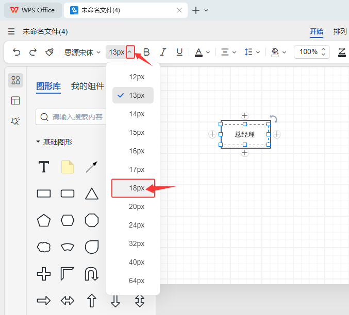Toggle underline formatting

pyautogui.click(x=179, y=52)
